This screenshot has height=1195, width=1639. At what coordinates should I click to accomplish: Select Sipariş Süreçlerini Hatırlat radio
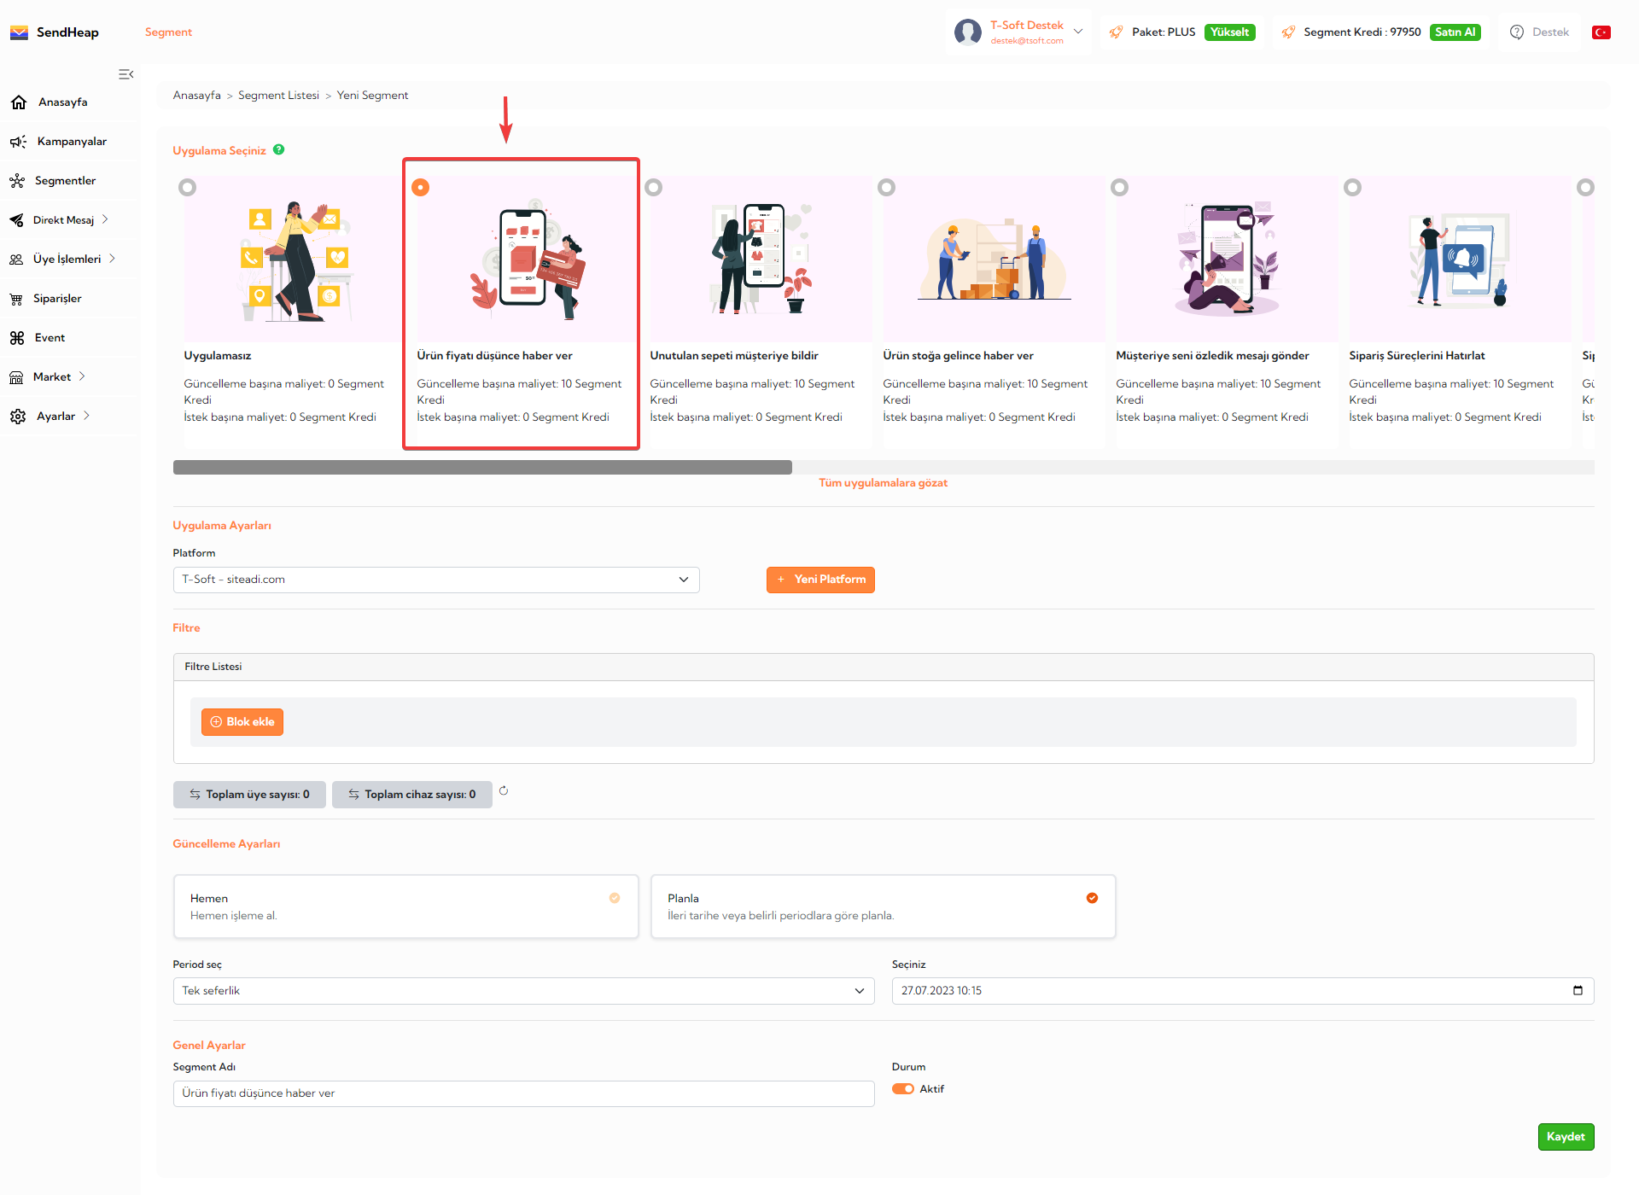point(1352,187)
